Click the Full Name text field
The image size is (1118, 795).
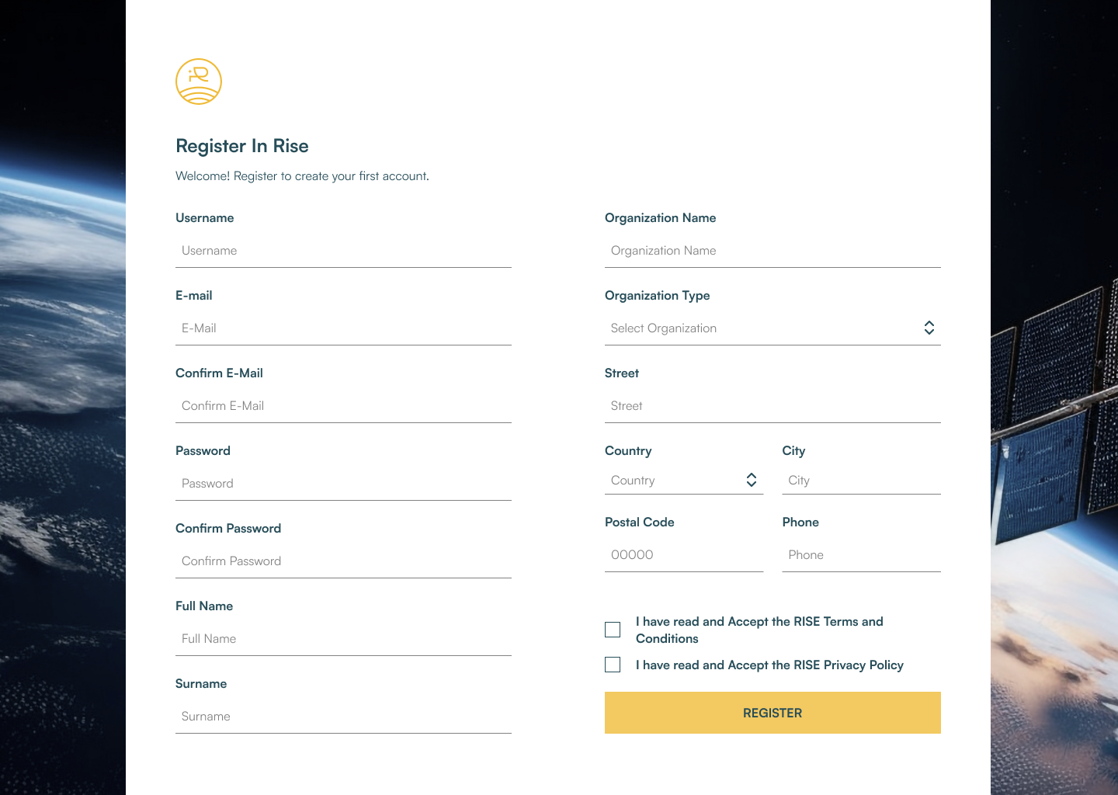[343, 639]
